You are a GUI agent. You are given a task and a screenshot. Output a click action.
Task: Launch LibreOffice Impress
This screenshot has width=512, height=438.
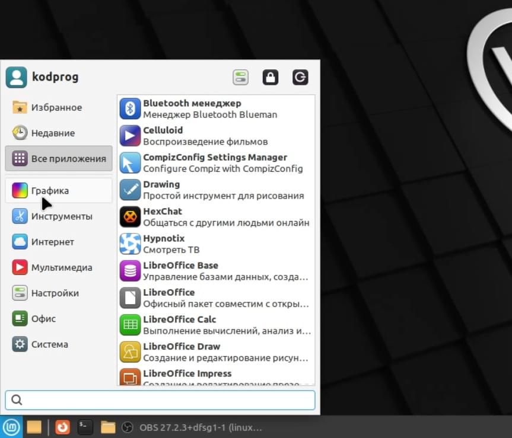click(x=216, y=376)
